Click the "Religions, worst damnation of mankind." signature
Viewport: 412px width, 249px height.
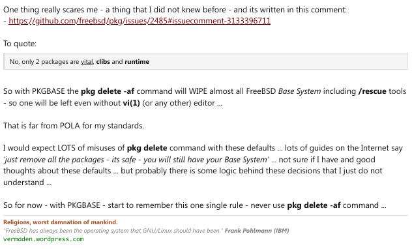click(61, 222)
